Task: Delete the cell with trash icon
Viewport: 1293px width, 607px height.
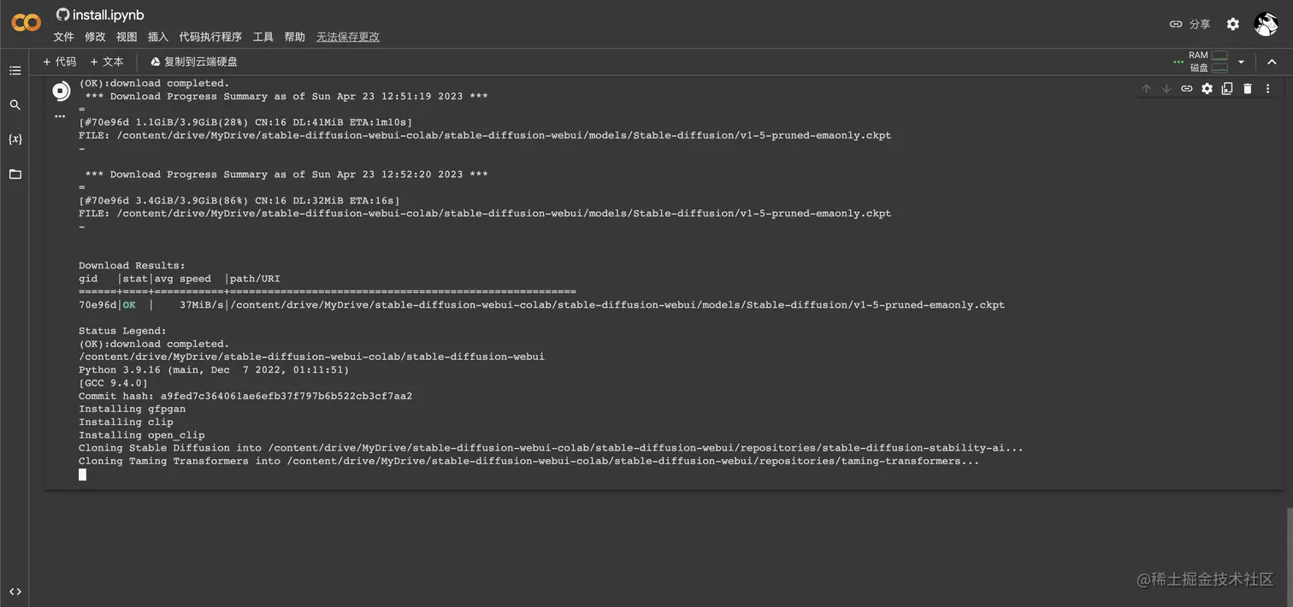Action: pyautogui.click(x=1248, y=89)
